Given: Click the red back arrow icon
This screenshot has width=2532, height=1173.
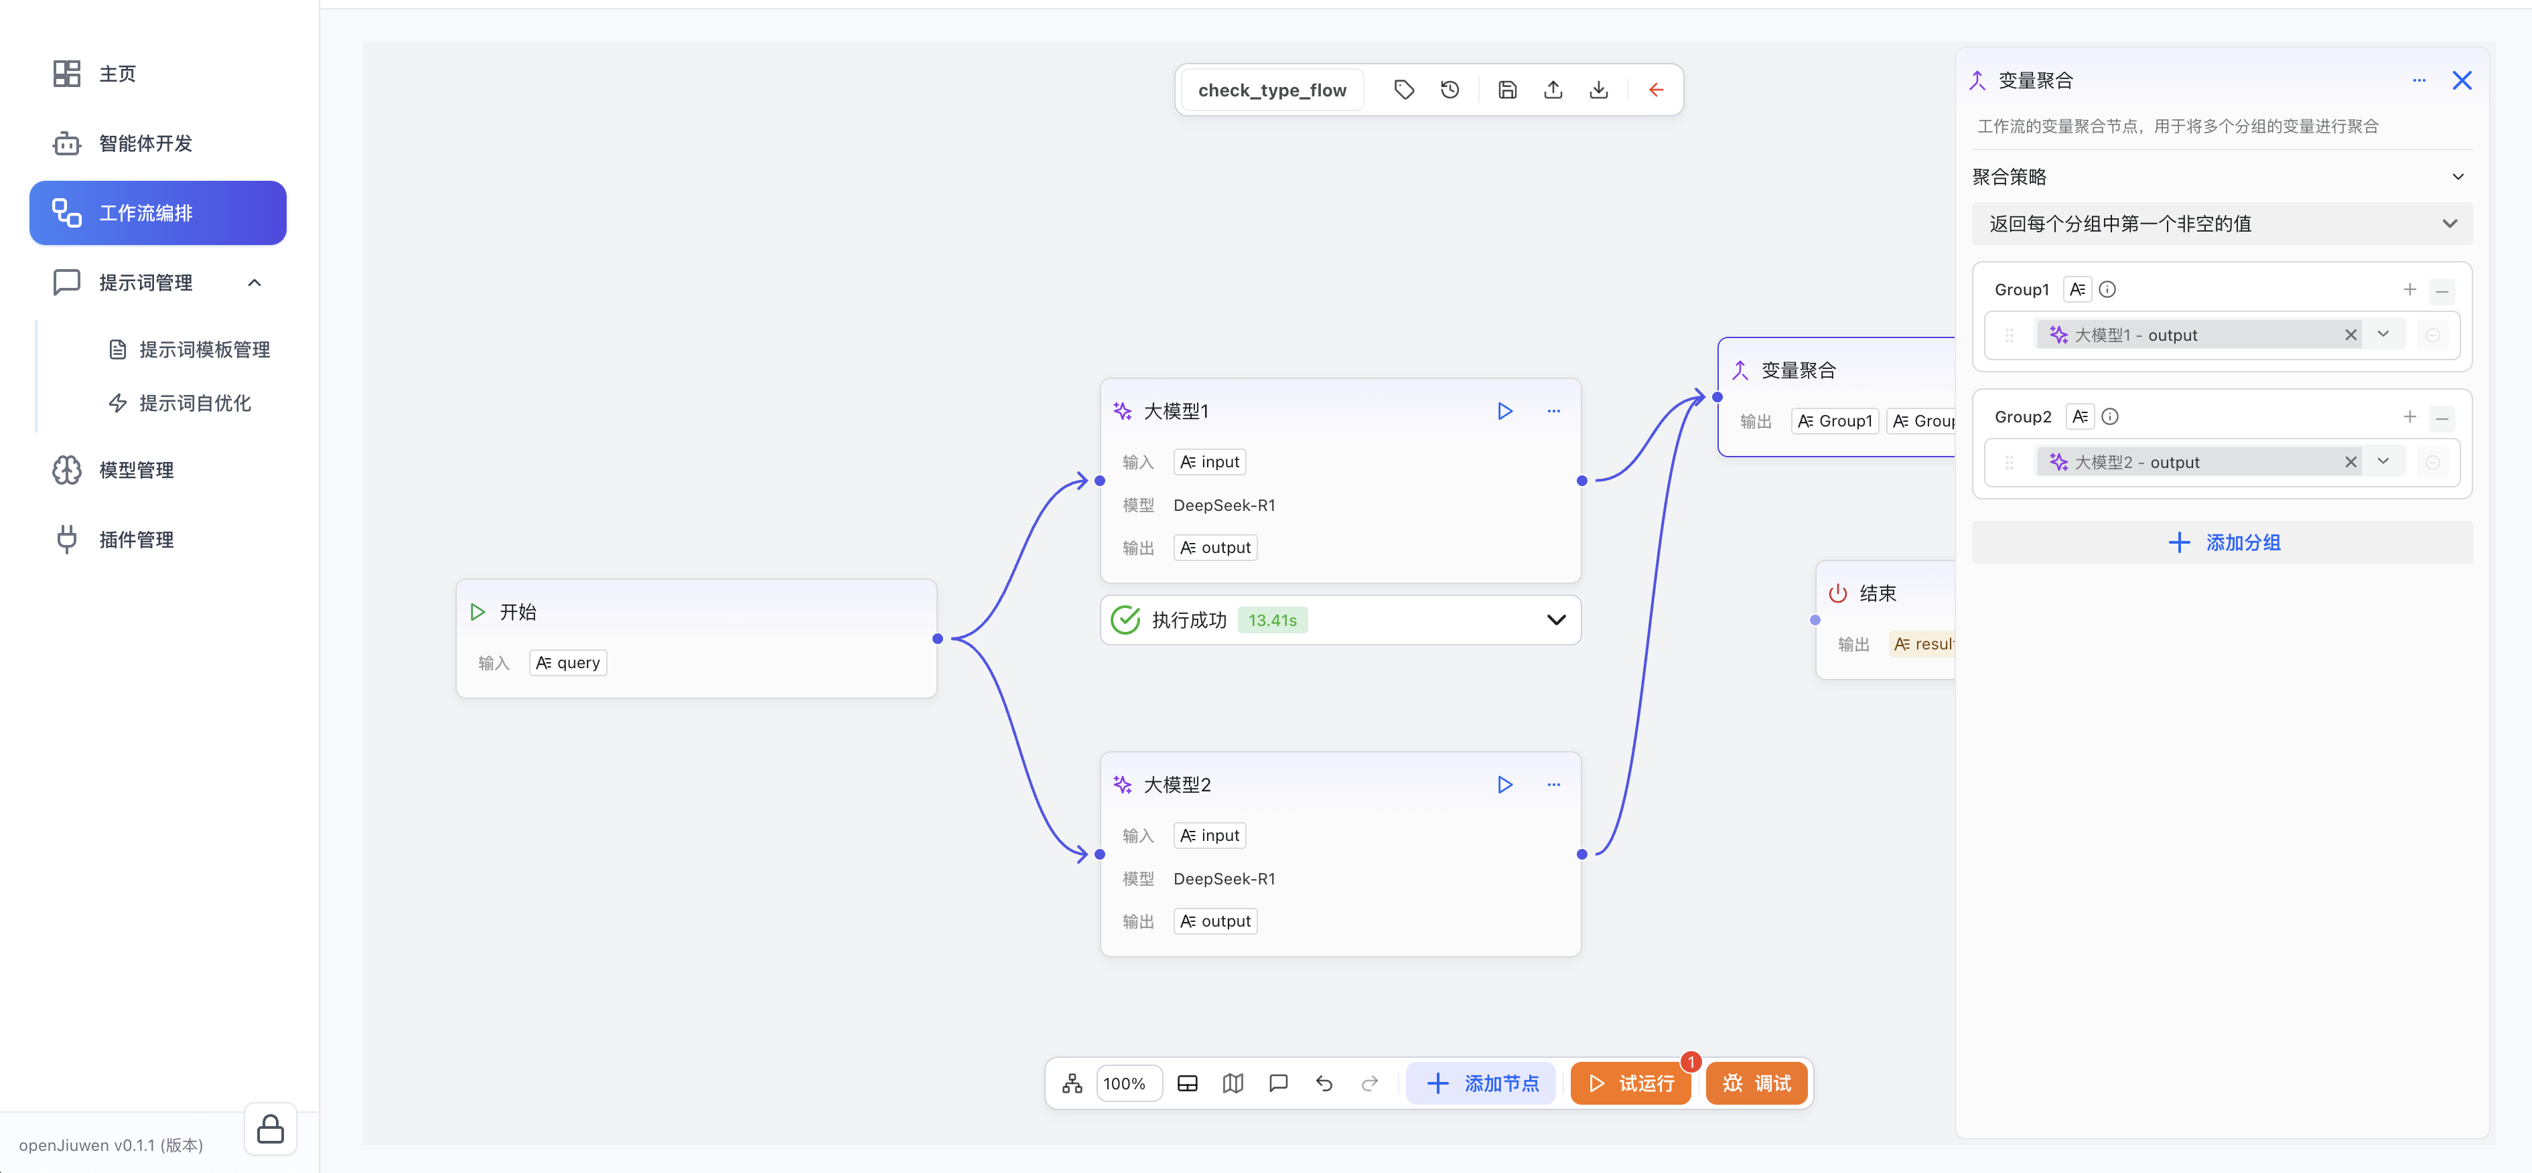Looking at the screenshot, I should click(1655, 90).
